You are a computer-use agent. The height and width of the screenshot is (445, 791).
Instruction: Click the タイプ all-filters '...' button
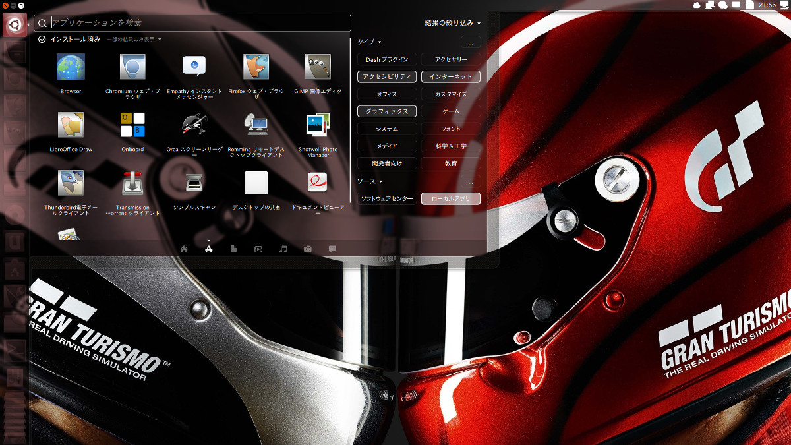pyautogui.click(x=470, y=42)
